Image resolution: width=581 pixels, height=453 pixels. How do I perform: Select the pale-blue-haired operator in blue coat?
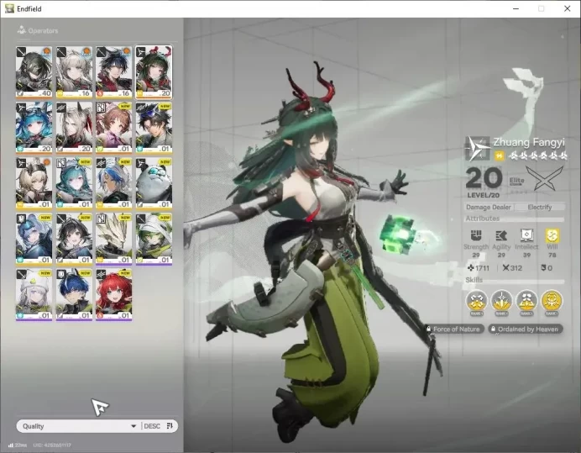[34, 239]
